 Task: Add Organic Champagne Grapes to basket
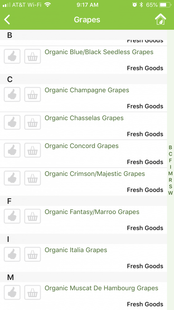(33, 94)
